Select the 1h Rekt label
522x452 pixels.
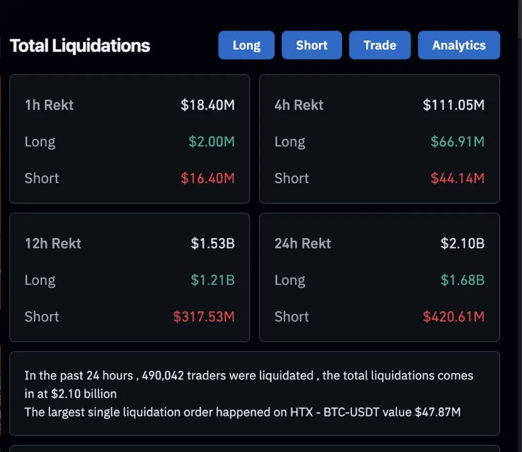point(49,105)
